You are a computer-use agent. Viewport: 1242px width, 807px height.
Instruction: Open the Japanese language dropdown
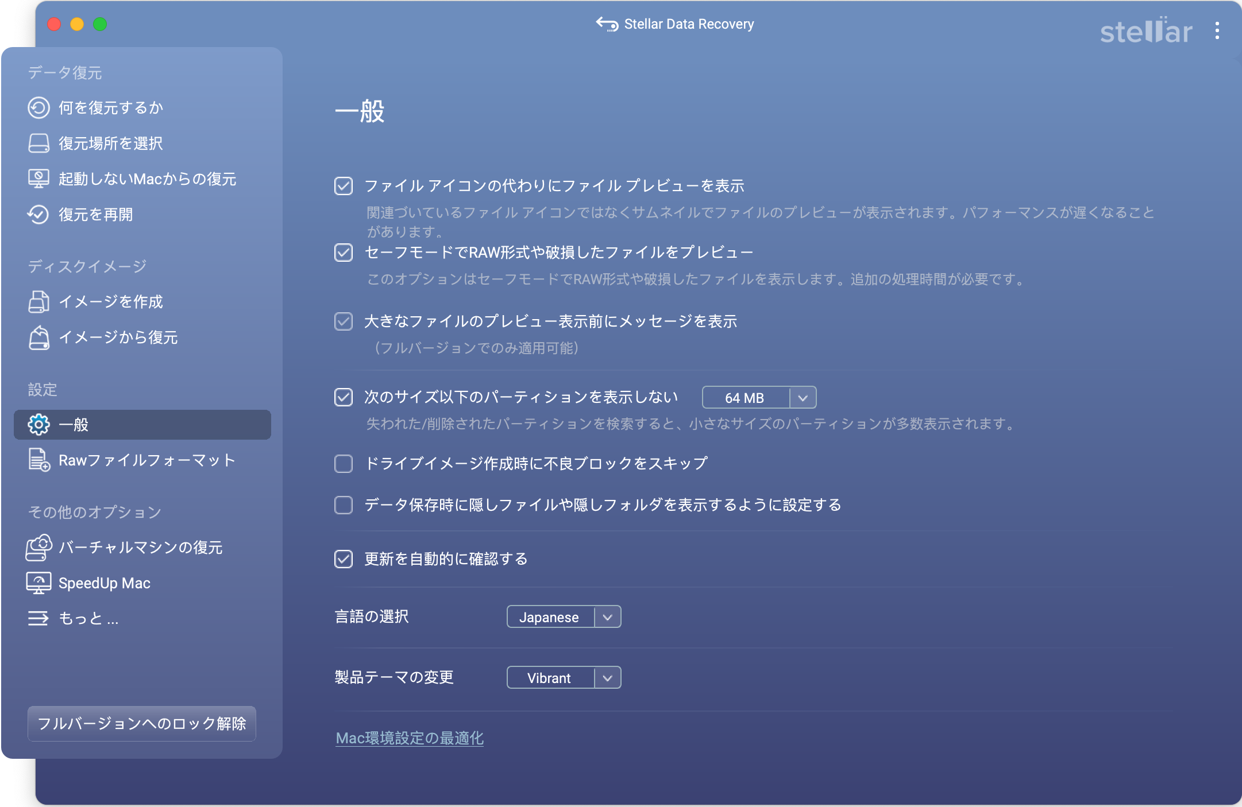tap(564, 617)
